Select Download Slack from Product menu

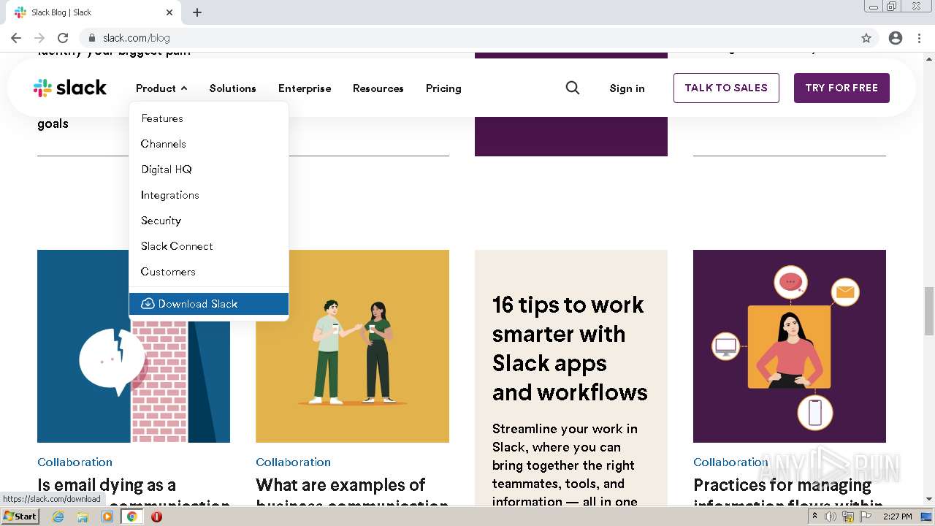(198, 304)
